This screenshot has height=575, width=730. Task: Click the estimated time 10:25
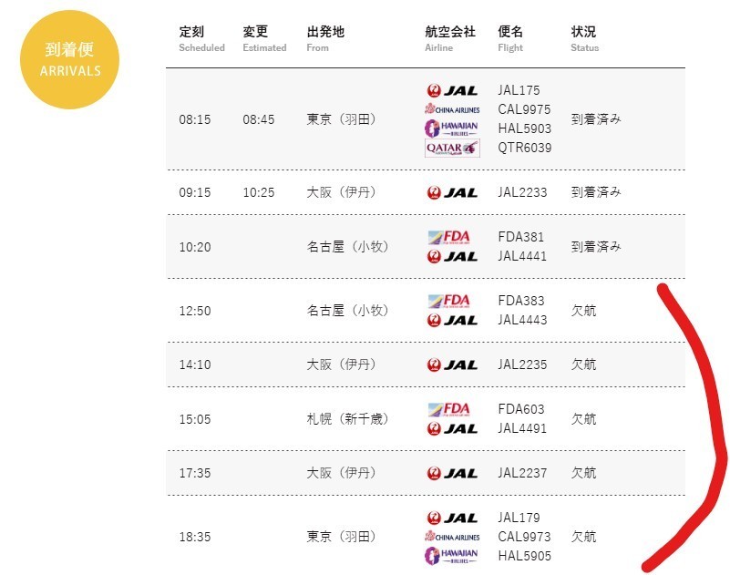point(259,192)
